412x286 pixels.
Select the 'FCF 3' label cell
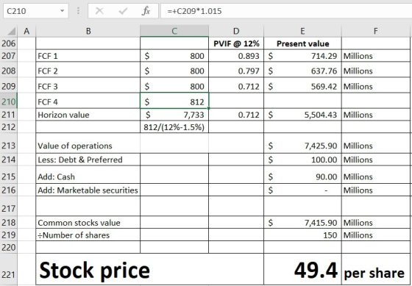coord(88,86)
